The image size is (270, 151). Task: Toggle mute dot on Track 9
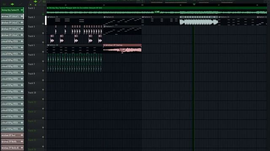click(x=43, y=90)
